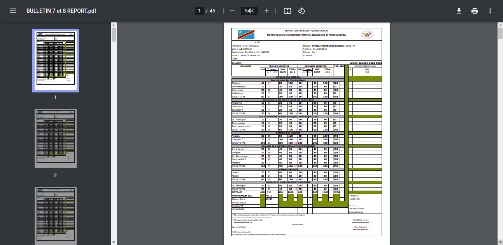
Task: Click the scroll up arrow of document scrollbar
Action: point(500,24)
